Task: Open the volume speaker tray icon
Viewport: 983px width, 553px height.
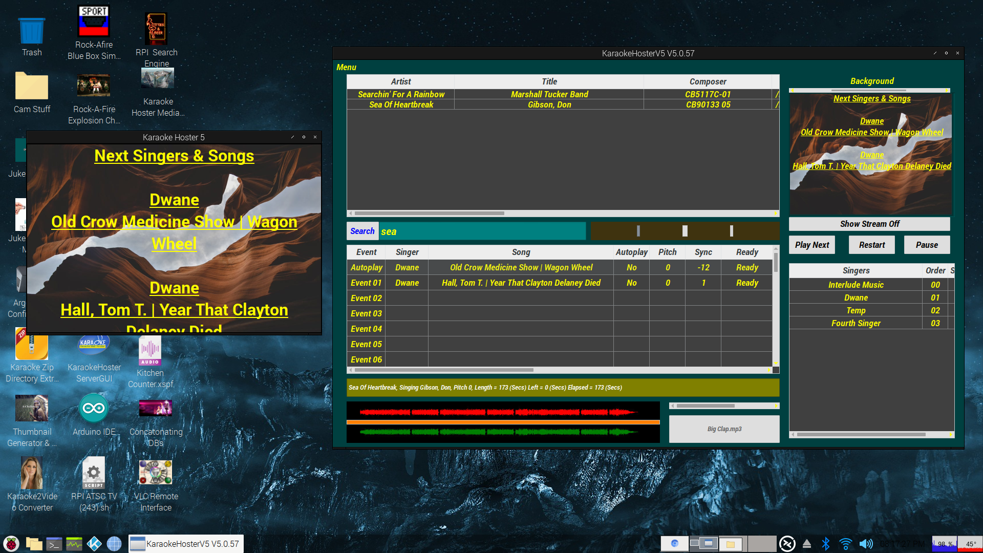Action: [866, 544]
